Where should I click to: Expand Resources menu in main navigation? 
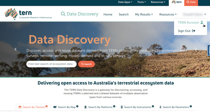click(x=168, y=14)
